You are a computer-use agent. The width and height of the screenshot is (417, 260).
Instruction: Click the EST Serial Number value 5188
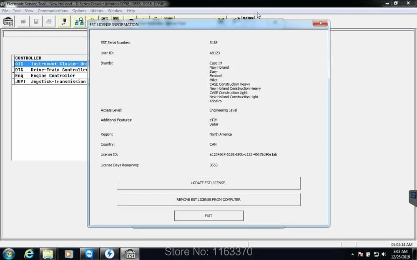point(213,42)
